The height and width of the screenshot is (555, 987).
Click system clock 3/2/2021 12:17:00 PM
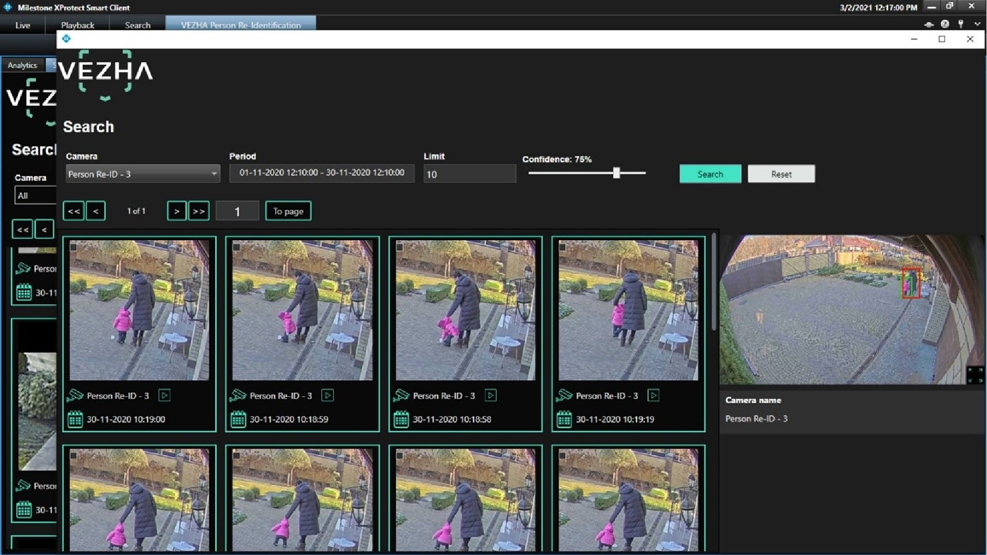click(x=879, y=8)
